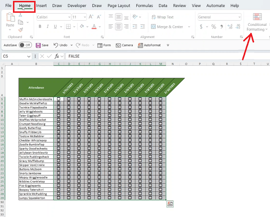Apply Comma Style format
This screenshot has width=270, height=217.
pos(222,27)
